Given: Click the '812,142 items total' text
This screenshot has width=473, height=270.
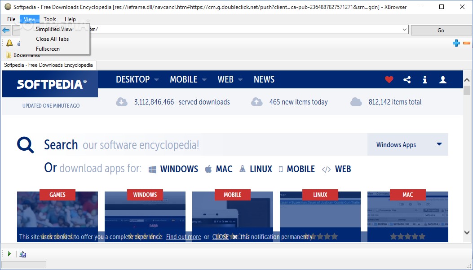Looking at the screenshot, I should pyautogui.click(x=395, y=102).
